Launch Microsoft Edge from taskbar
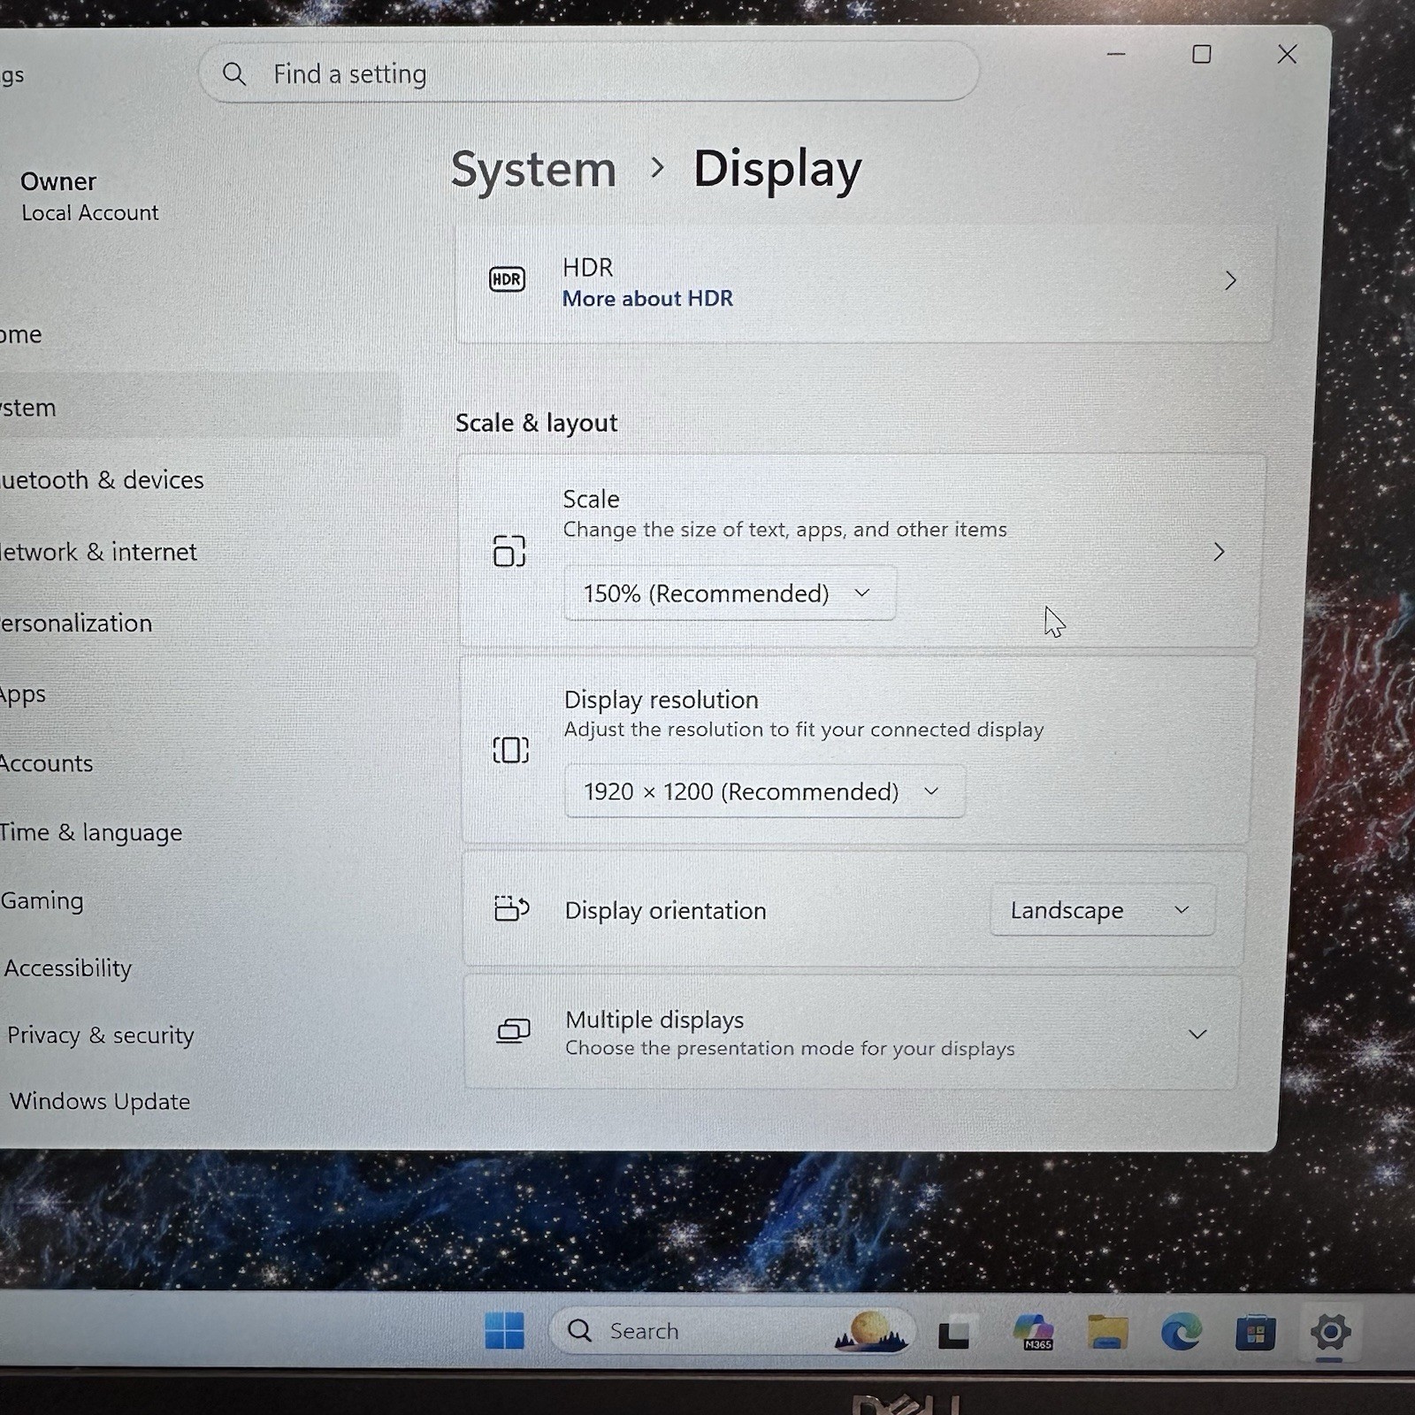 click(1181, 1331)
